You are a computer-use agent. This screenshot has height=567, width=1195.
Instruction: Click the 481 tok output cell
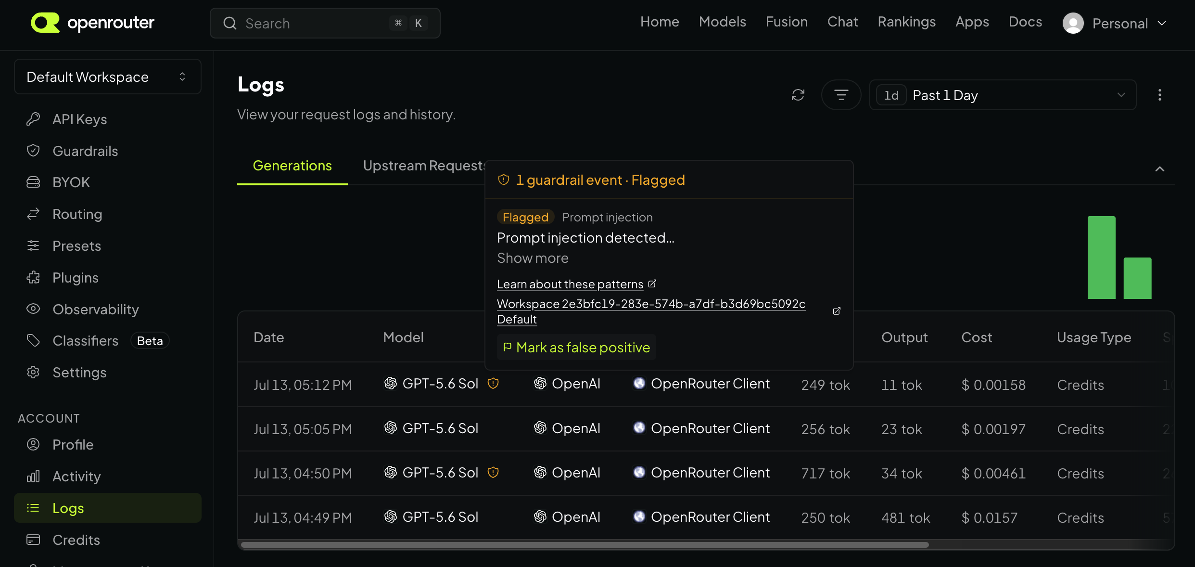(905, 517)
